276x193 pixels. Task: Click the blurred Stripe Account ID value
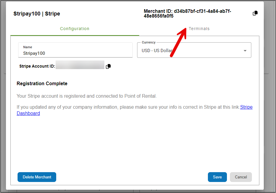[80, 65]
